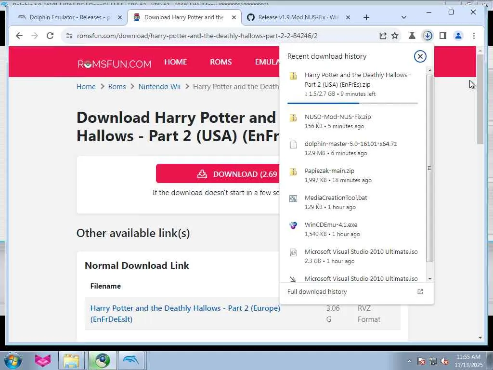Image resolution: width=493 pixels, height=370 pixels.
Task: Click the Visual Studio 2010 Ultimate.iso disc icon
Action: click(293, 252)
